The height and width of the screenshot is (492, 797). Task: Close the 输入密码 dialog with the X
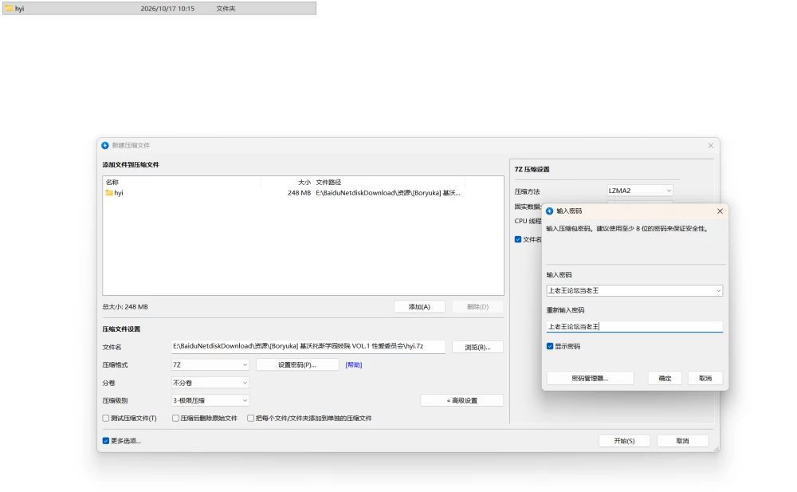(720, 211)
